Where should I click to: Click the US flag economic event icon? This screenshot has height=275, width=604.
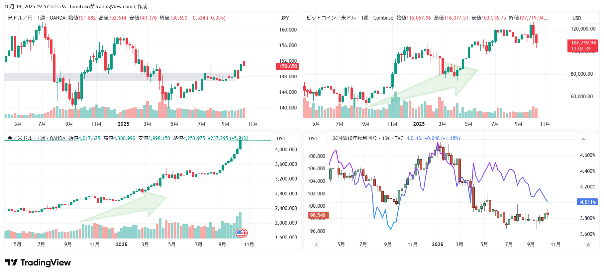(x=241, y=233)
